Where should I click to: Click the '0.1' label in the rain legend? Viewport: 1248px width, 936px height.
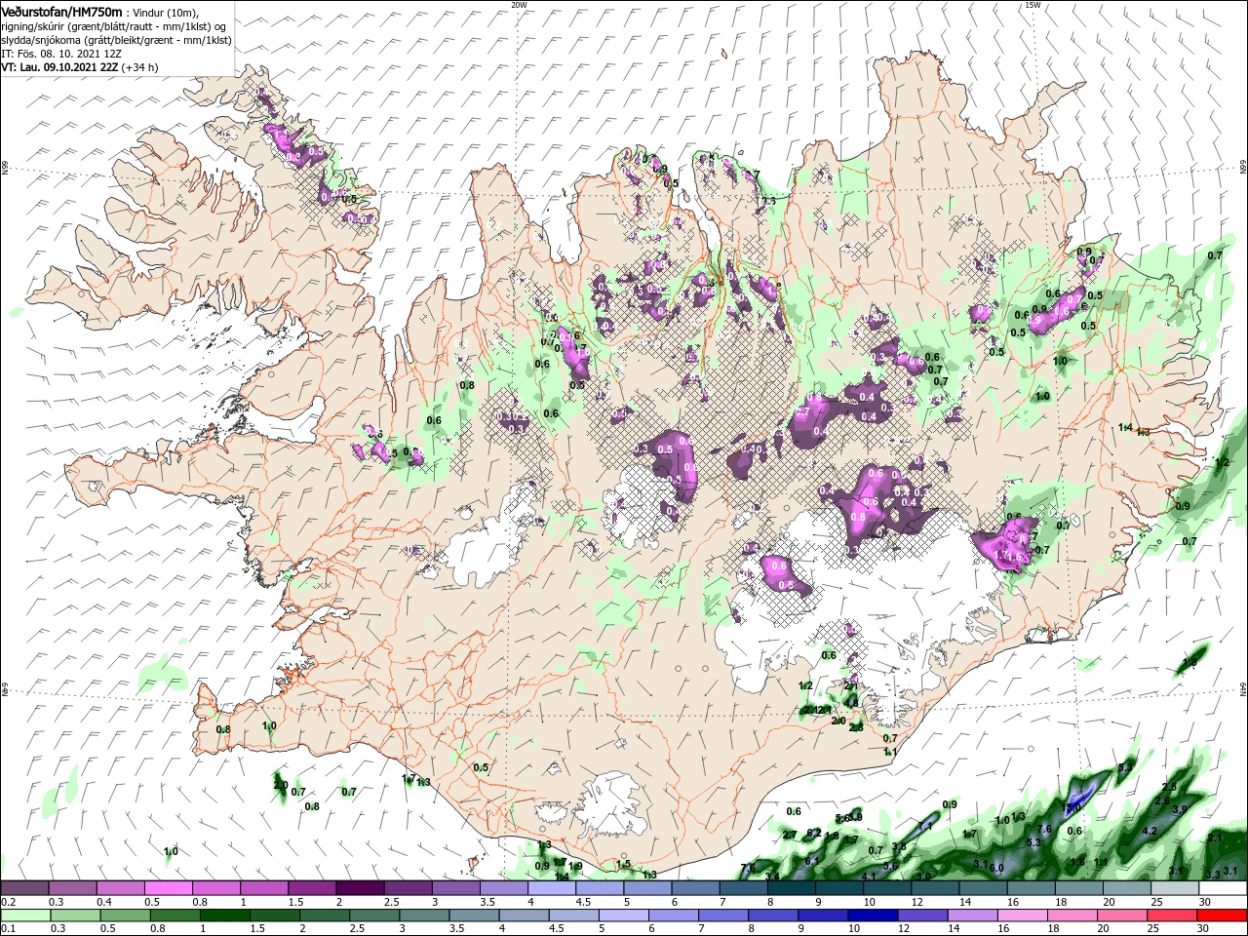click(x=9, y=928)
